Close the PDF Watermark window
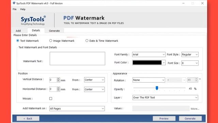 (x=202, y=3)
